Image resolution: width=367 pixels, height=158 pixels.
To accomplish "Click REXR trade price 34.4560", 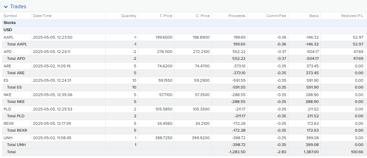I will tap(165, 123).
